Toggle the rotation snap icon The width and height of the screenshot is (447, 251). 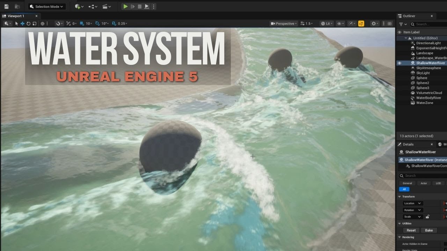97,23
